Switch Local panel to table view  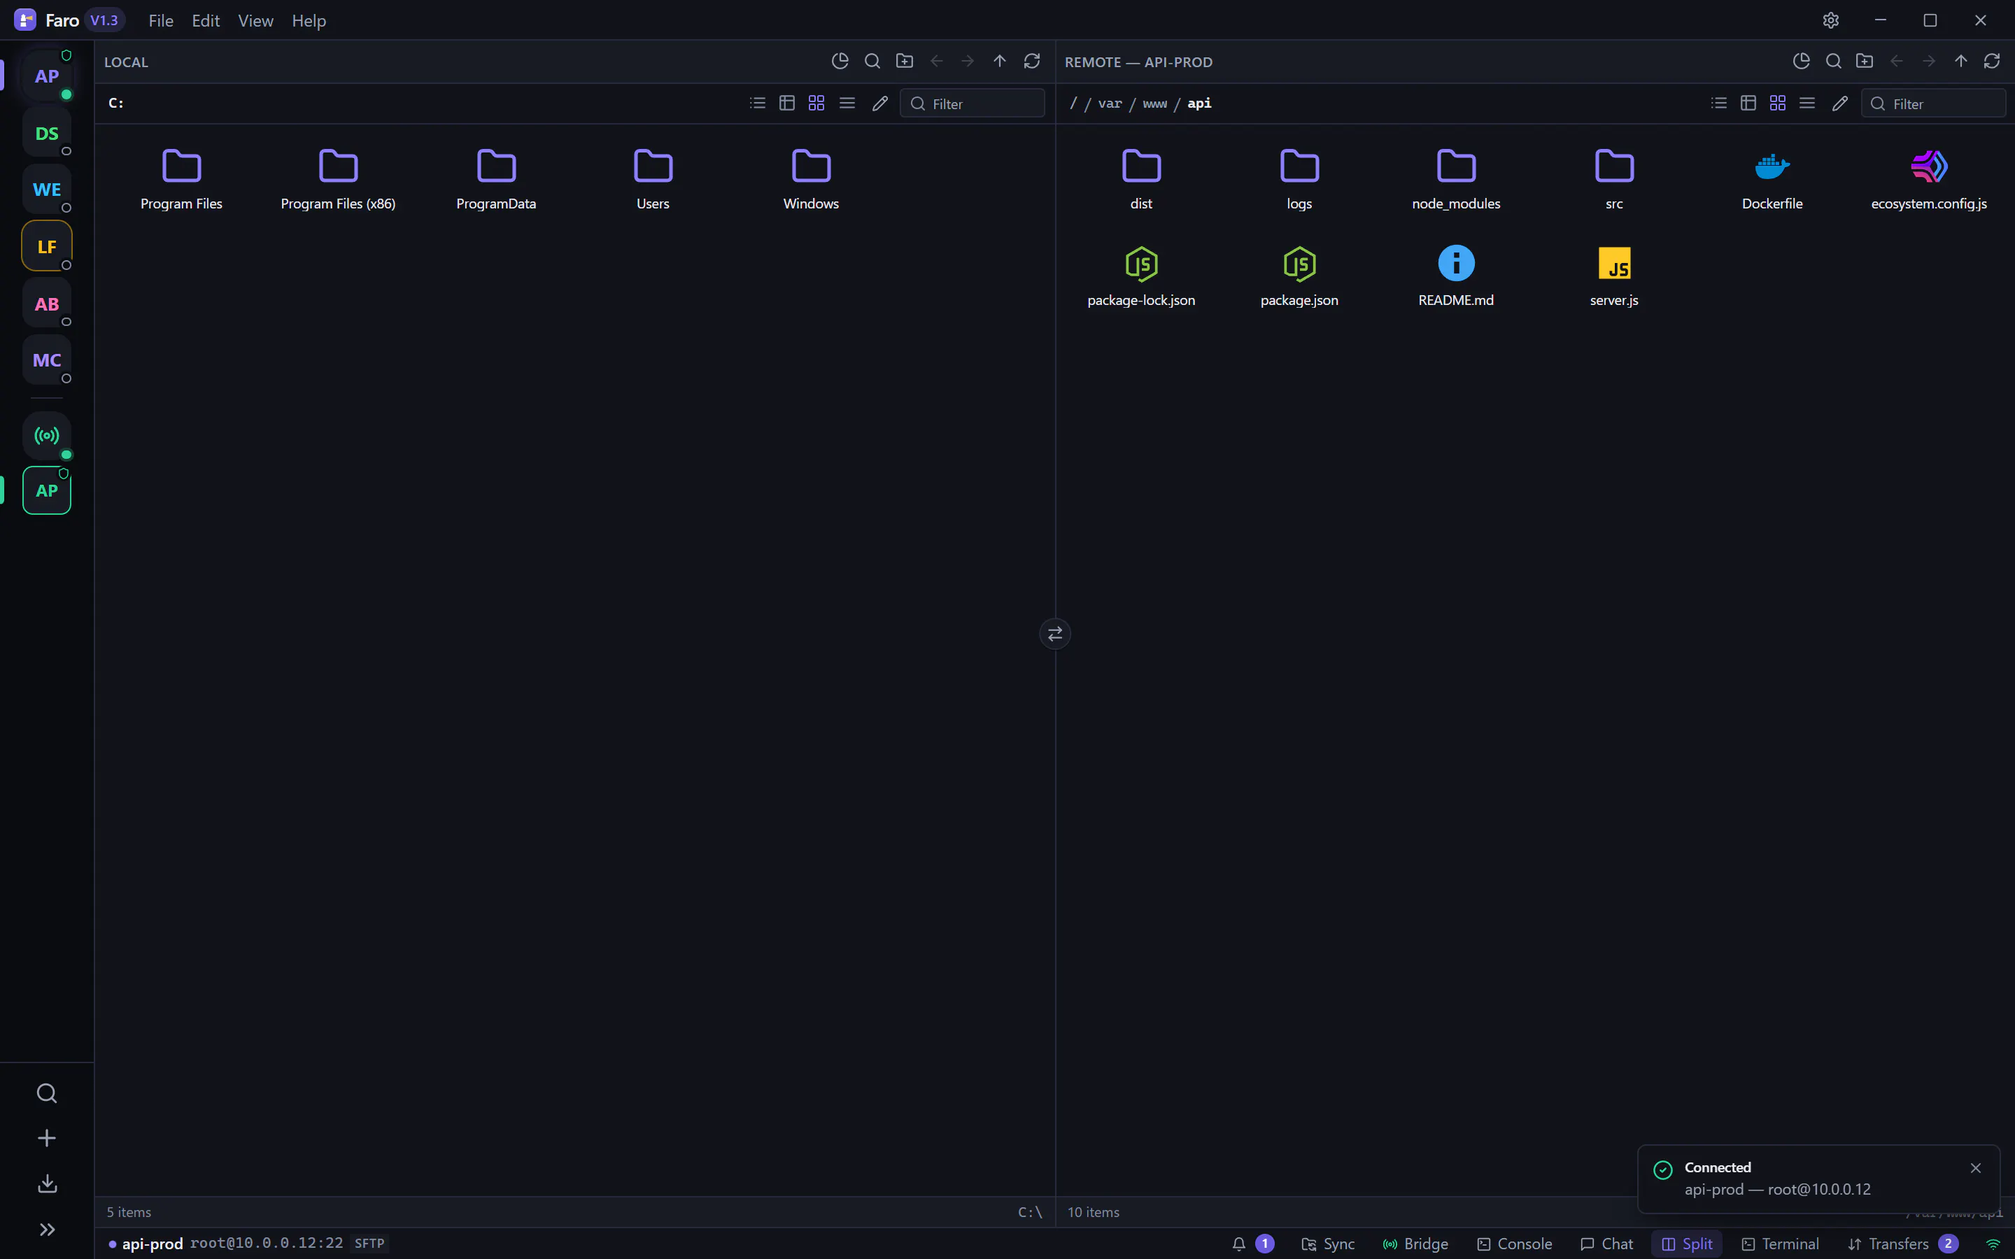(787, 104)
